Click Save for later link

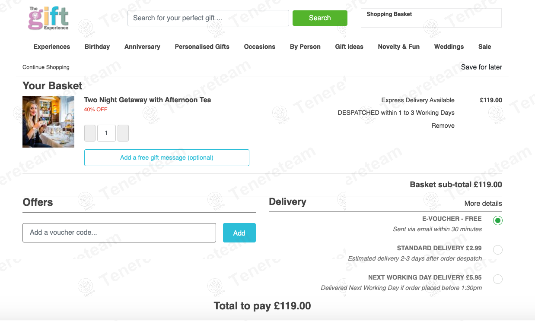tap(481, 67)
